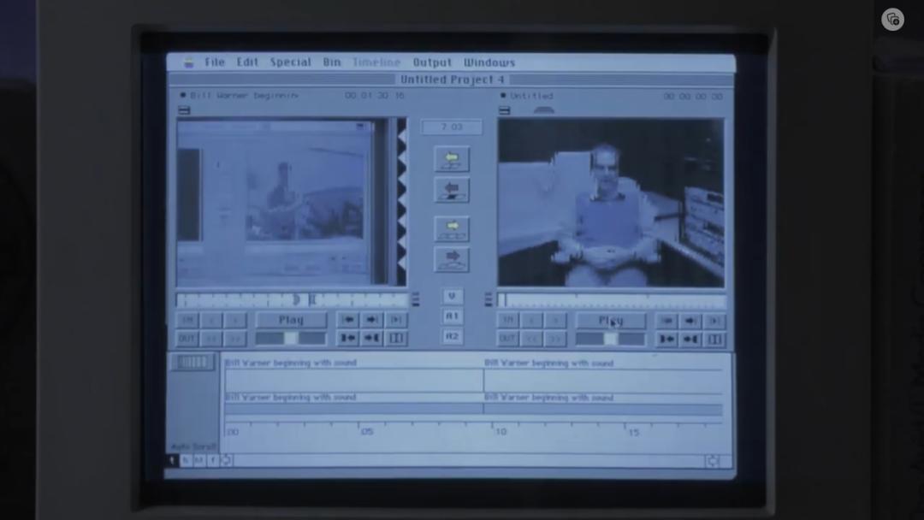924x520 pixels.
Task: Click the striped timeline view button
Action: click(x=192, y=362)
